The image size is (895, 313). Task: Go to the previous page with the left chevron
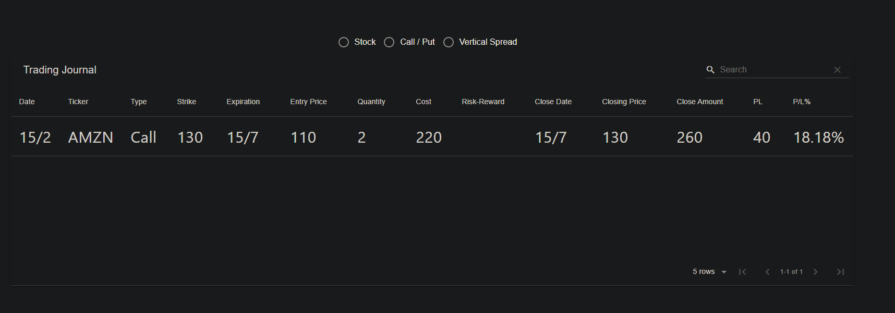(767, 271)
